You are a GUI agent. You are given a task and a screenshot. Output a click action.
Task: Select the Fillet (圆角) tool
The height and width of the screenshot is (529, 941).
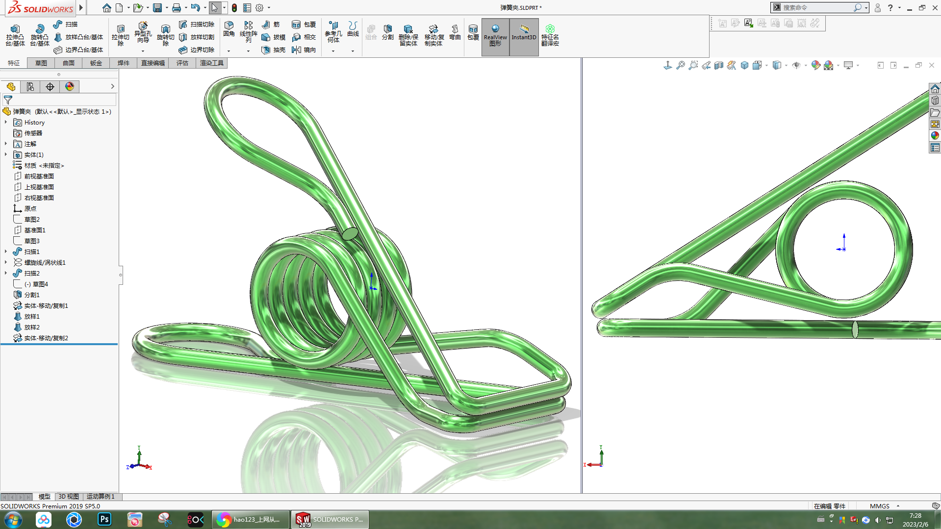(229, 29)
